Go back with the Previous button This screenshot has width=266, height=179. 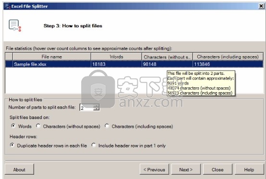154,169
